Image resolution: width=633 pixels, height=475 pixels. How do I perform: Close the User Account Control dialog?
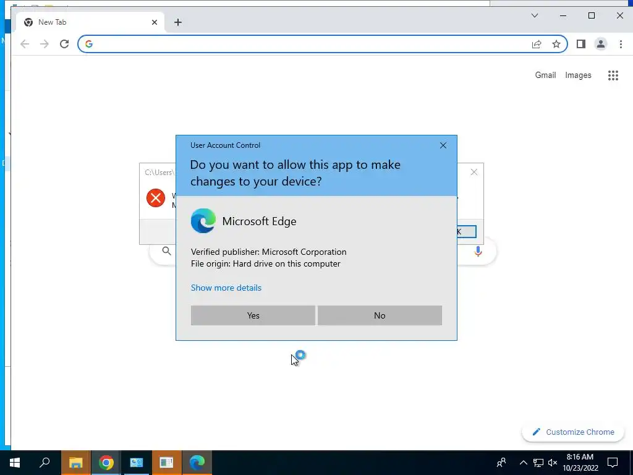coord(443,145)
